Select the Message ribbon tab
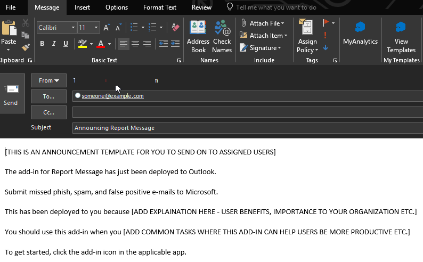This screenshot has height=262, width=423. click(47, 7)
